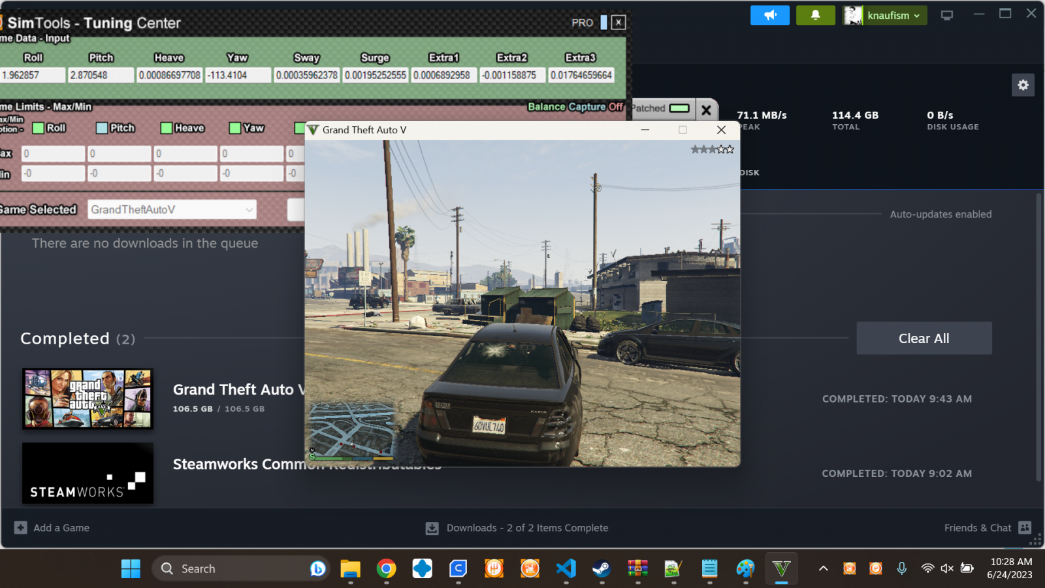The image size is (1045, 588).
Task: Toggle the Heave checkbox in Game Limits
Action: point(167,128)
